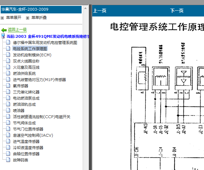Open 故障码表 page

click(x=21, y=160)
